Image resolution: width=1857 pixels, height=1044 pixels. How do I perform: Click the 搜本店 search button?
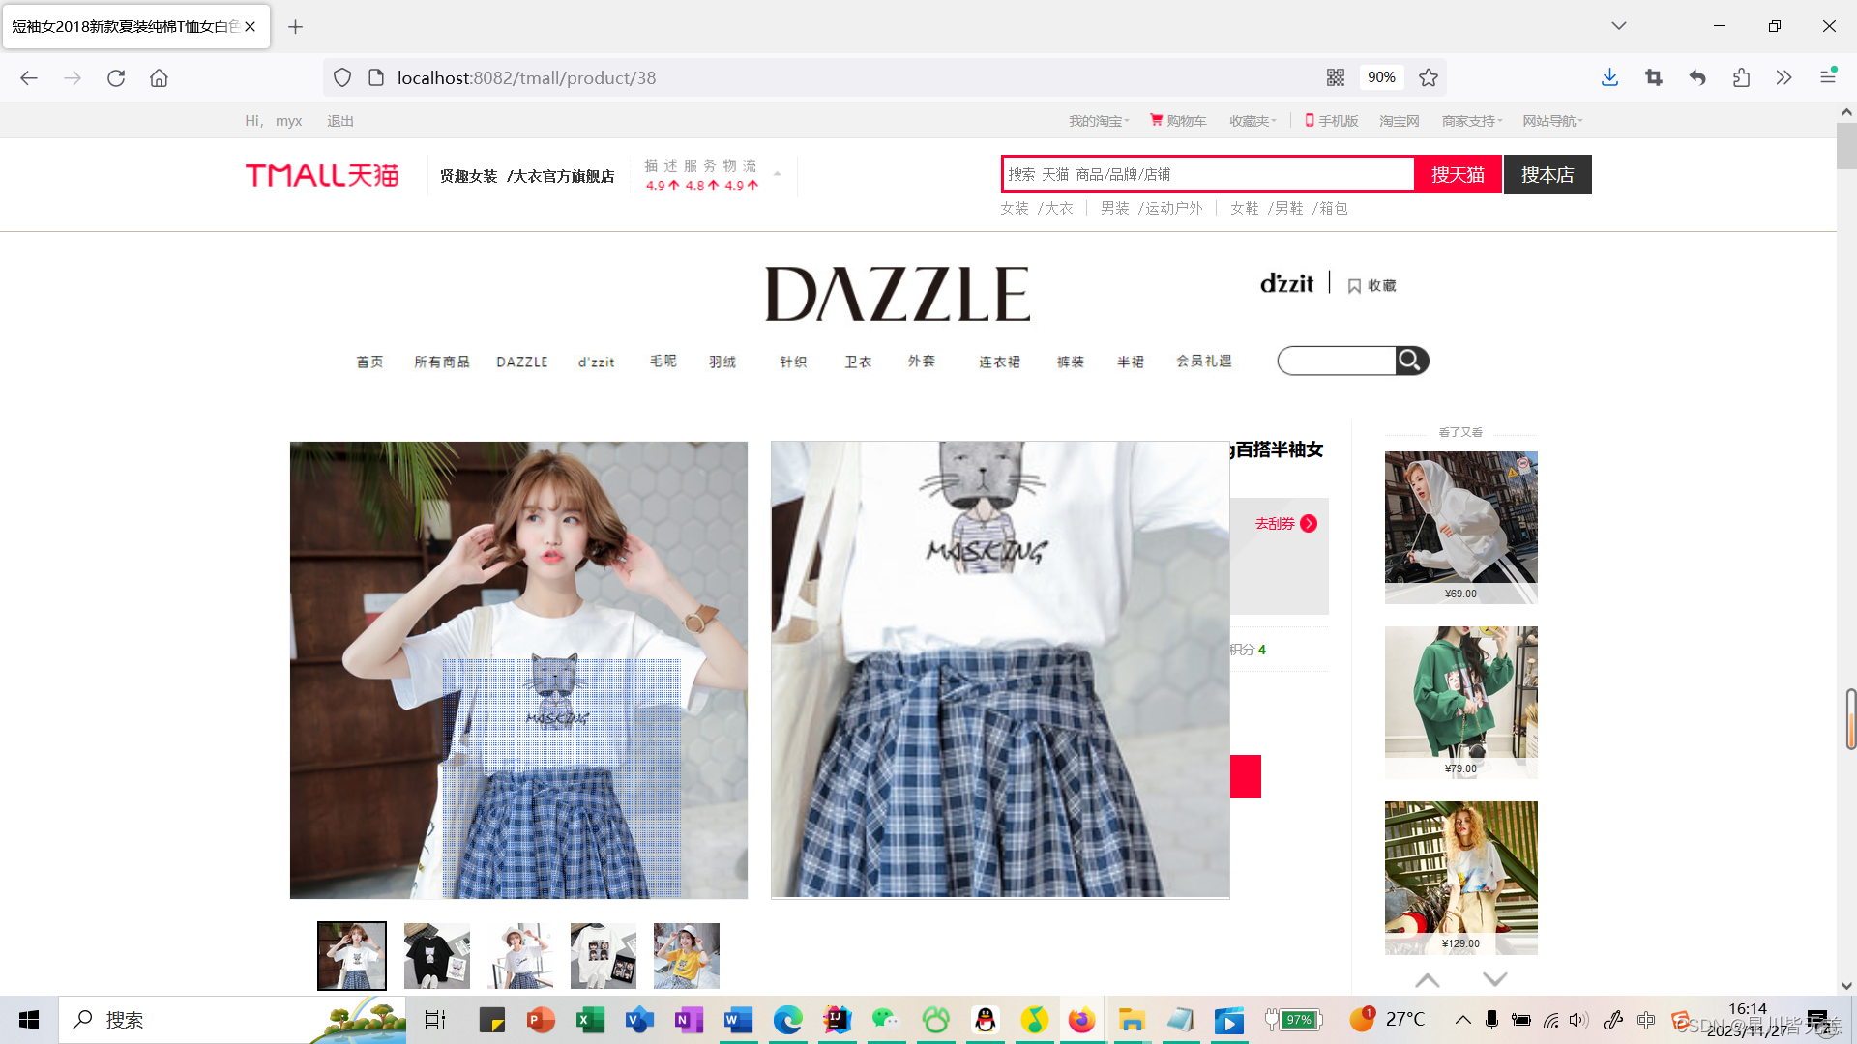[1547, 174]
